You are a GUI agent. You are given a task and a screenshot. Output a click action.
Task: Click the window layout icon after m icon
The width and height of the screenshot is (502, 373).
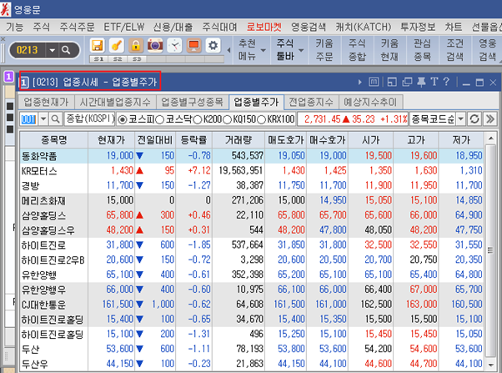click(x=392, y=83)
